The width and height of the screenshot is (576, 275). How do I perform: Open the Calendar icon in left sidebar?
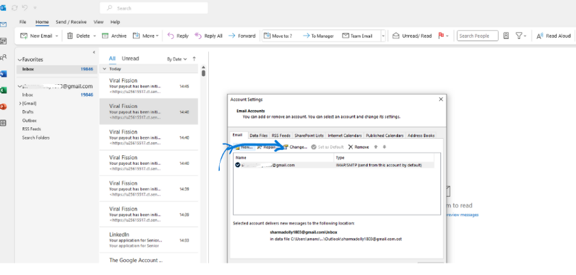[3, 40]
